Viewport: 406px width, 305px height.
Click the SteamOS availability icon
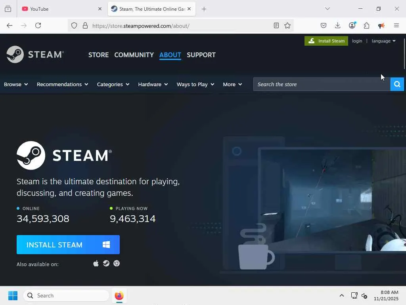(x=106, y=264)
